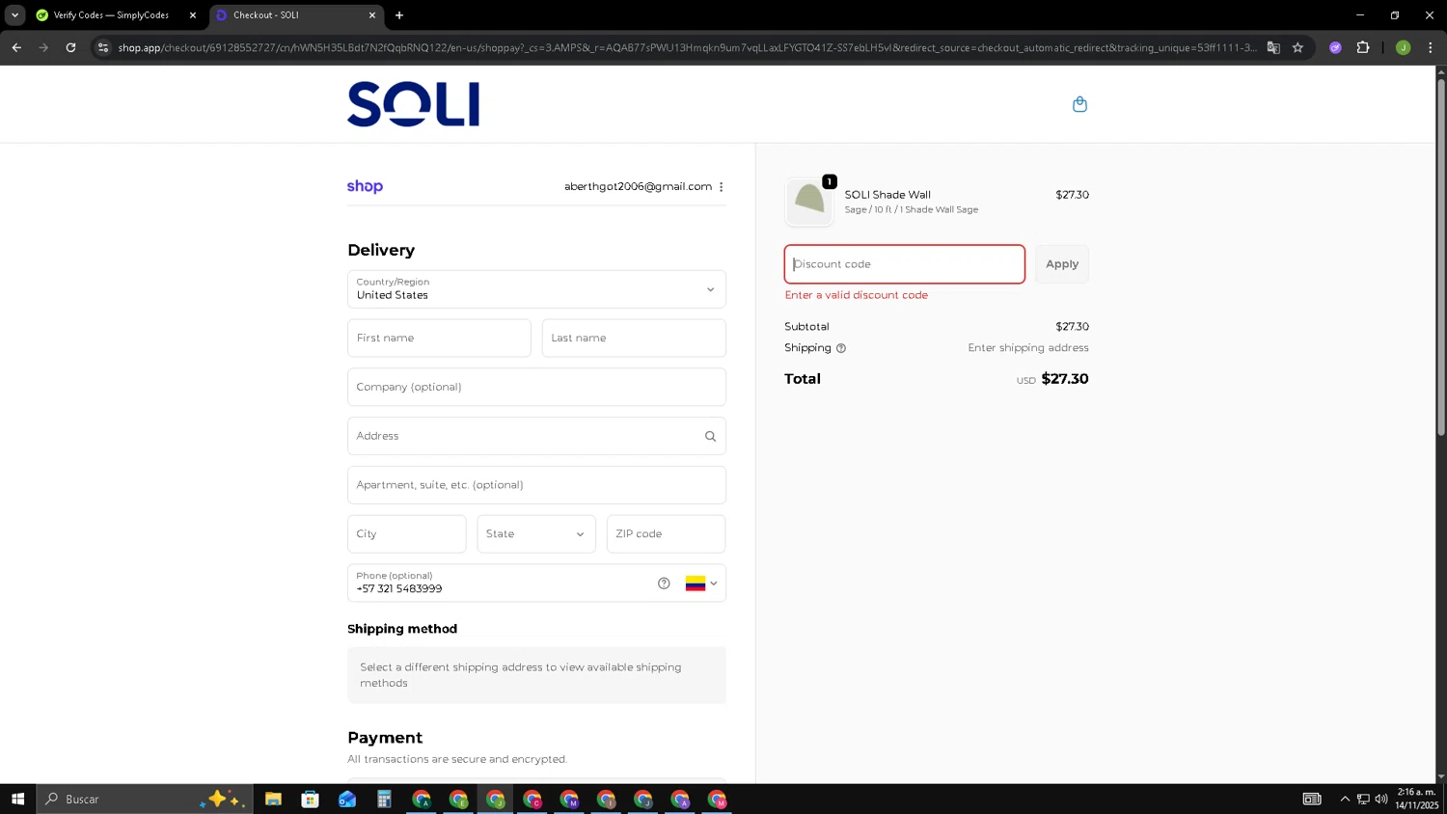
Task: Focus the ZIP code field
Action: click(x=666, y=534)
